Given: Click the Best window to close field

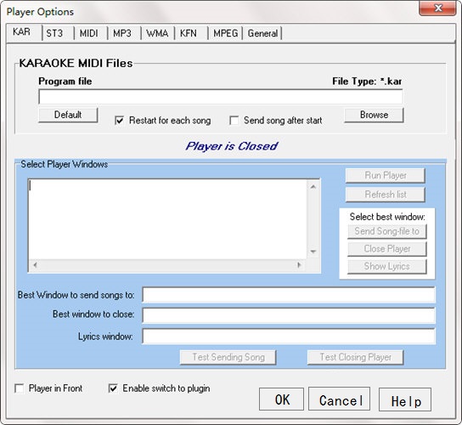Looking at the screenshot, I should click(x=289, y=315).
